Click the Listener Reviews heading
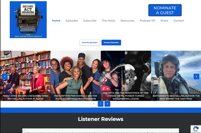Viewport: 201px width, 133px height. click(100, 119)
